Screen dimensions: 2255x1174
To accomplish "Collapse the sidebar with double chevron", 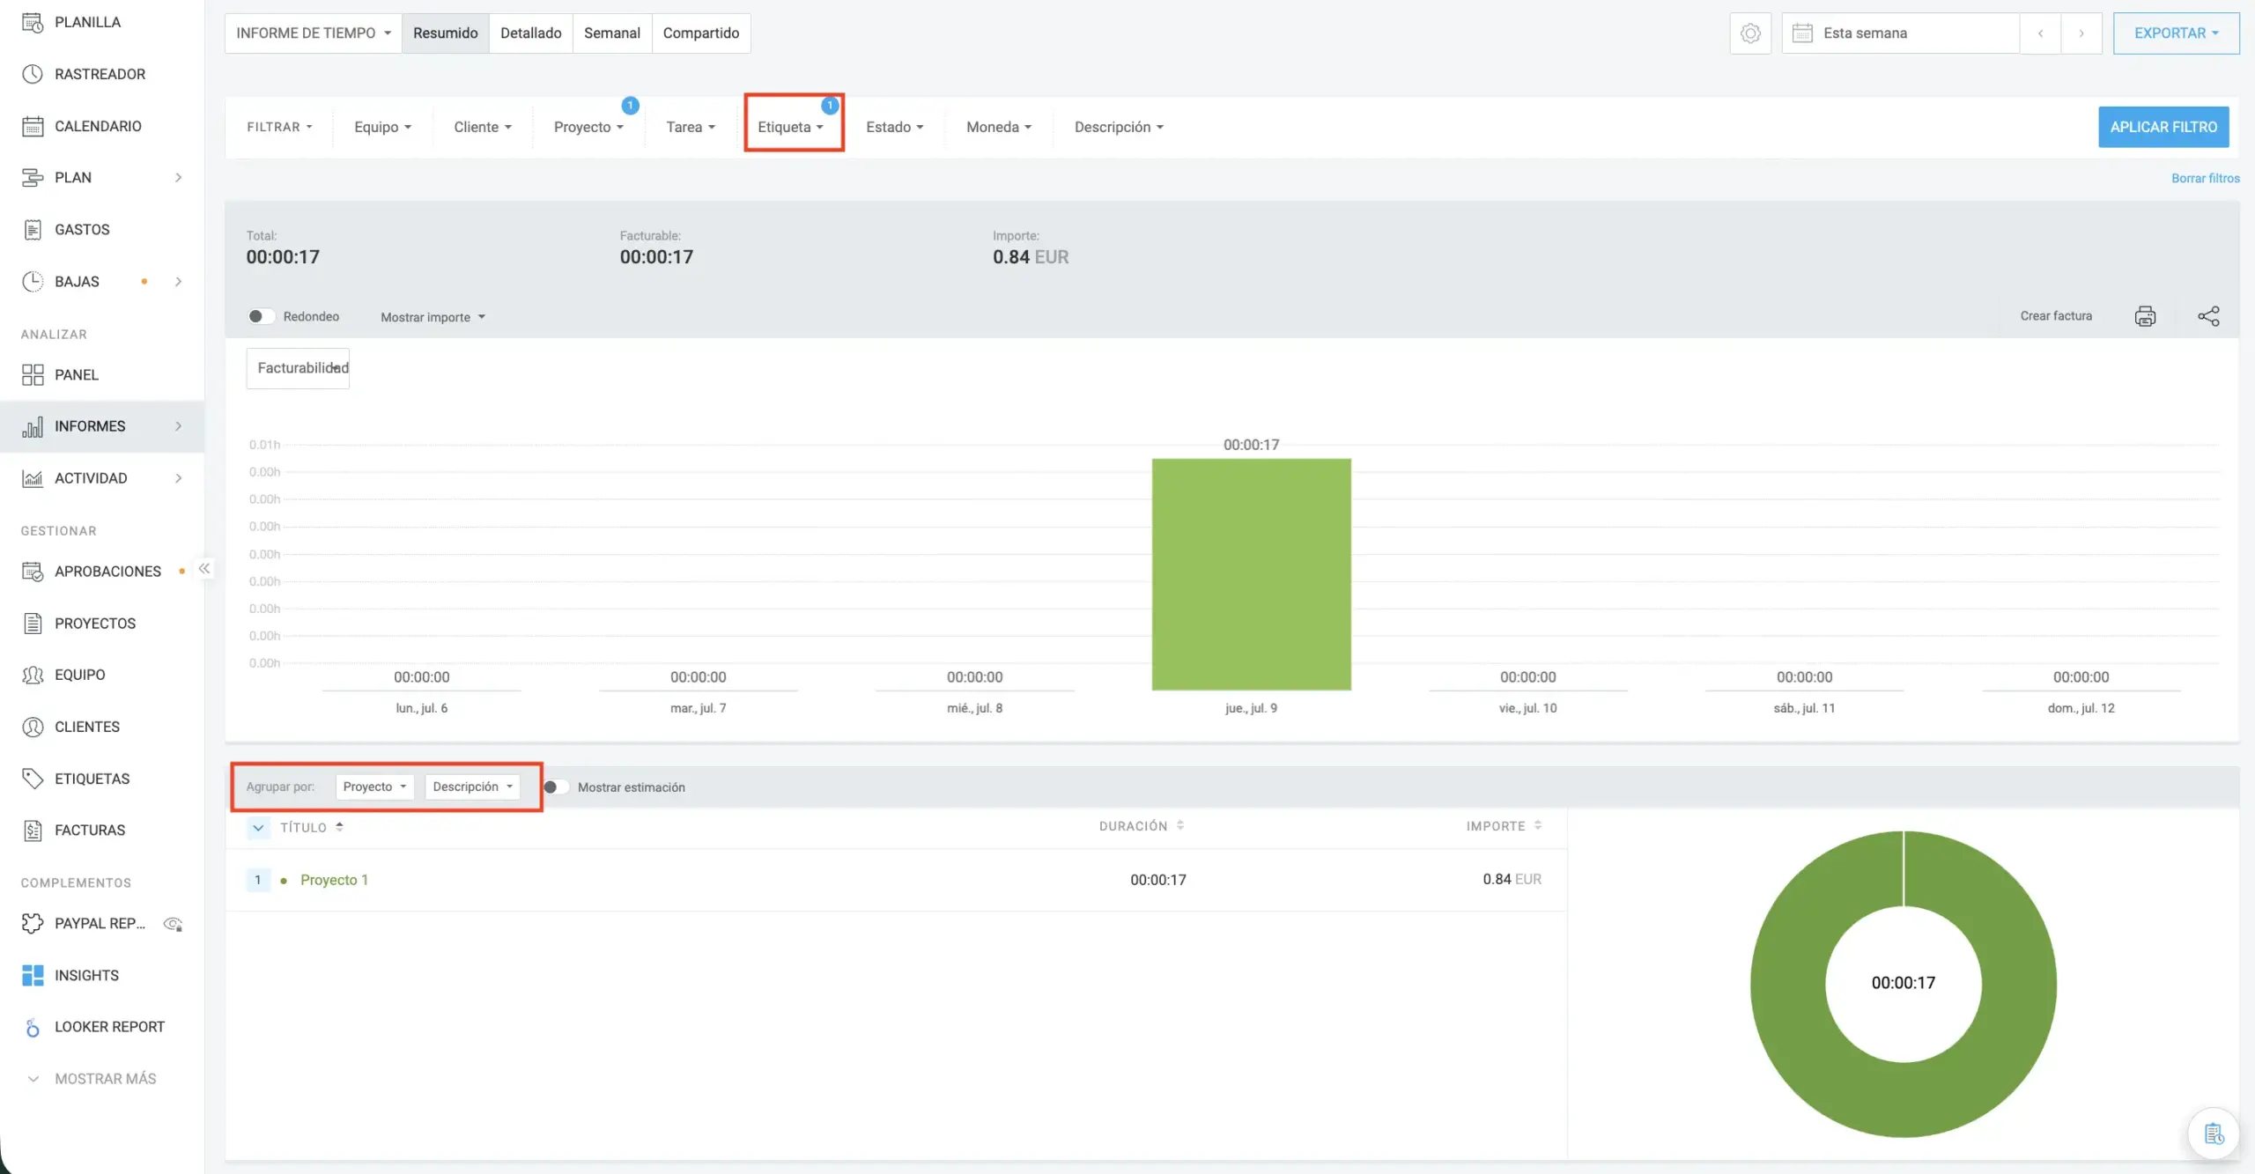I will coord(204,569).
